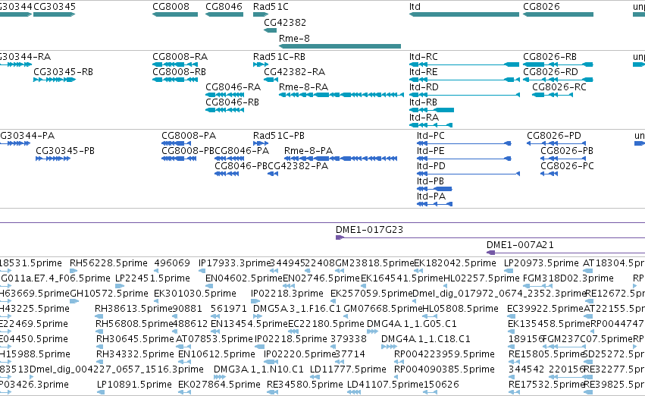Select the CG8008 gene label
The image size is (645, 396).
(171, 7)
